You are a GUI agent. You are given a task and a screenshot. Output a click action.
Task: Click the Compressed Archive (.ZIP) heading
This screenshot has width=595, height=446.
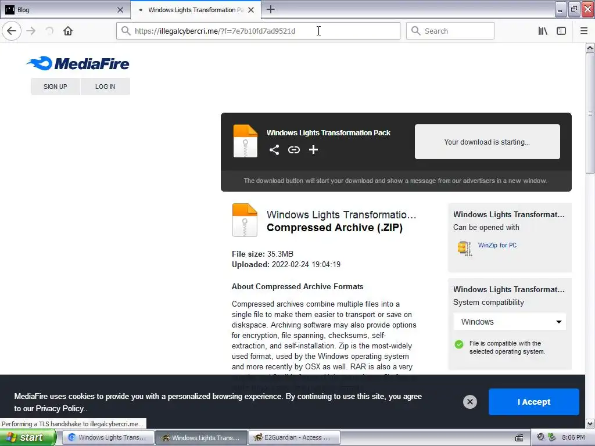click(x=335, y=228)
